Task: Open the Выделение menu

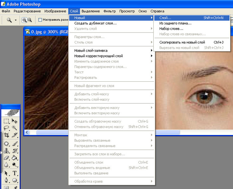Action: 91,11
